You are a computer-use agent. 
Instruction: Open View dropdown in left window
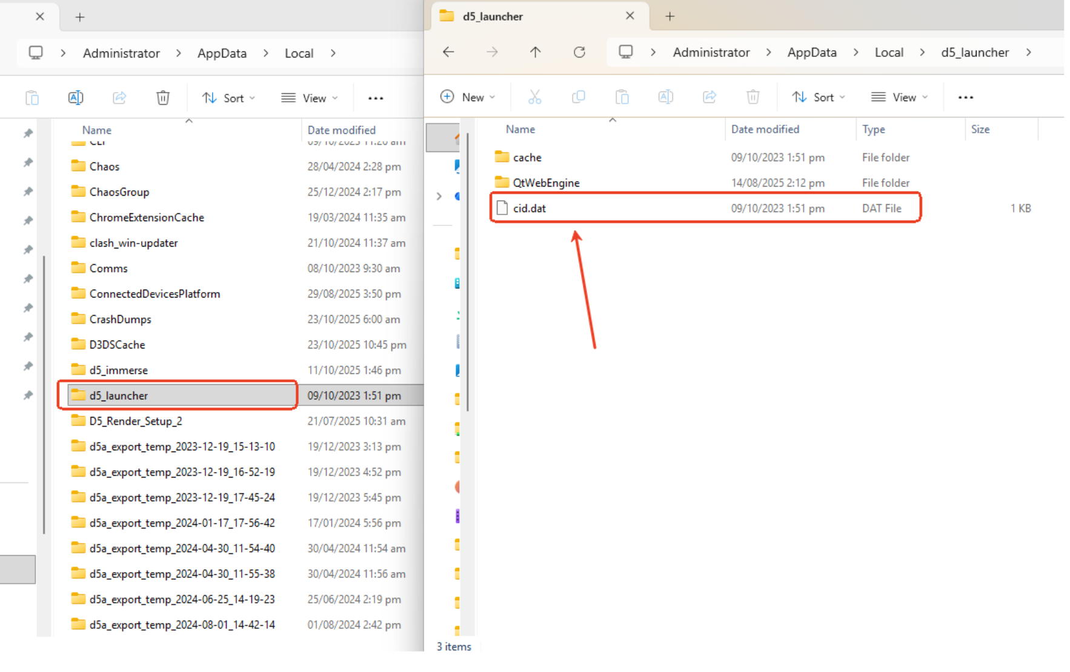(310, 98)
